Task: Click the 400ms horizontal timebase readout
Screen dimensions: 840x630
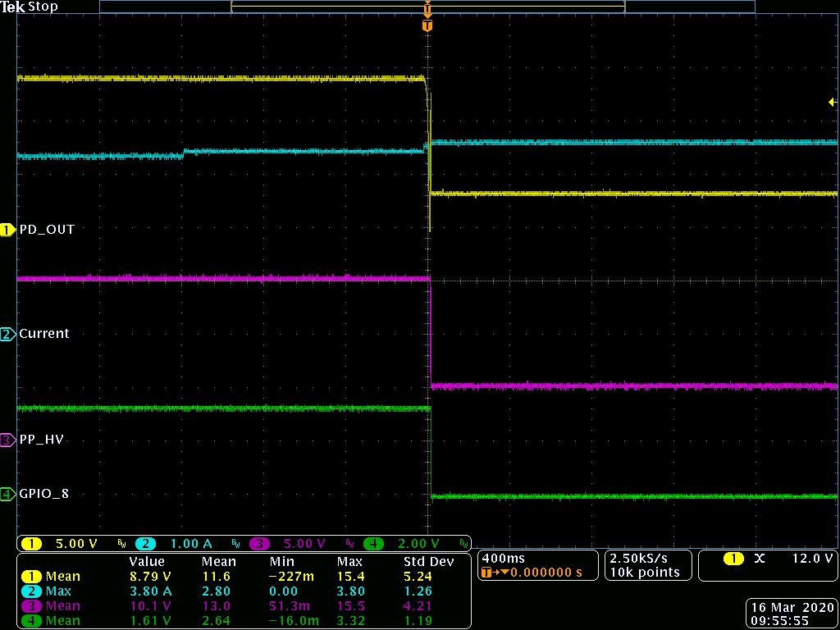Action: (504, 558)
